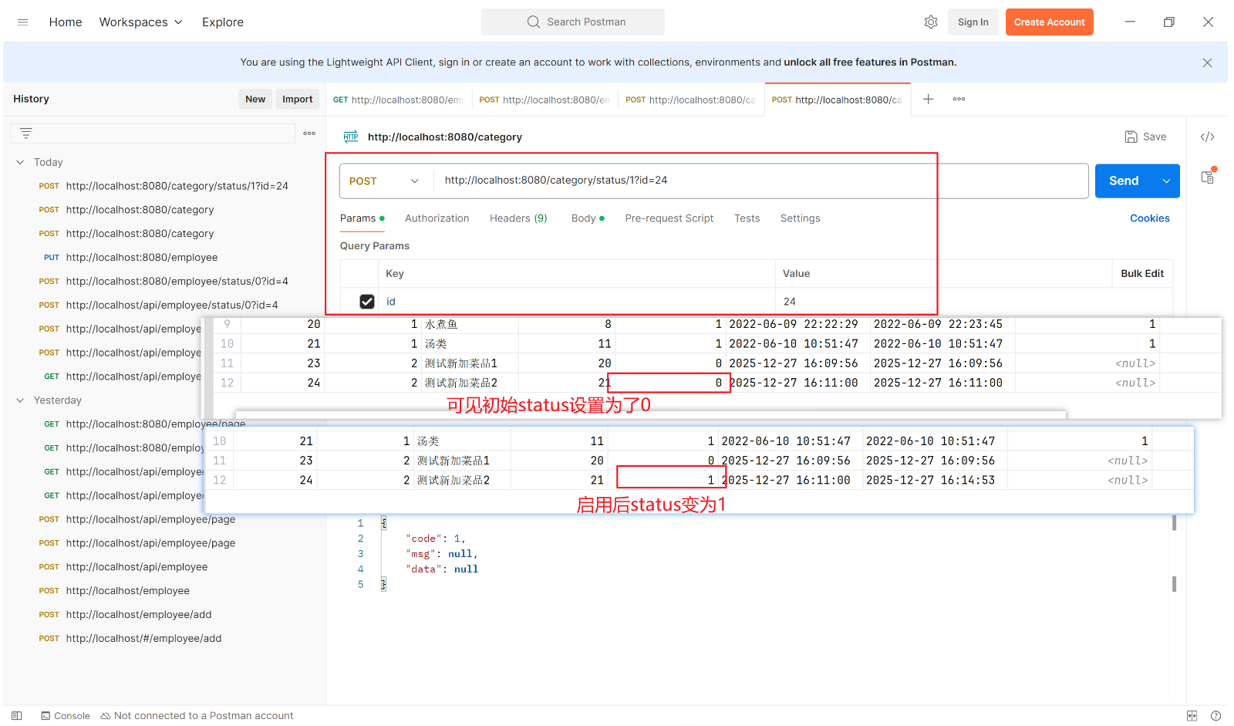Click the history filter input field
Image resolution: width=1234 pixels, height=726 pixels.
click(x=153, y=133)
